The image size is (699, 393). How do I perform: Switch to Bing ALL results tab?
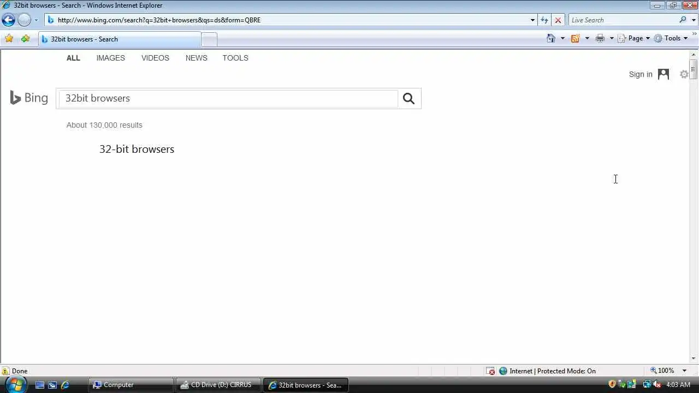[73, 58]
